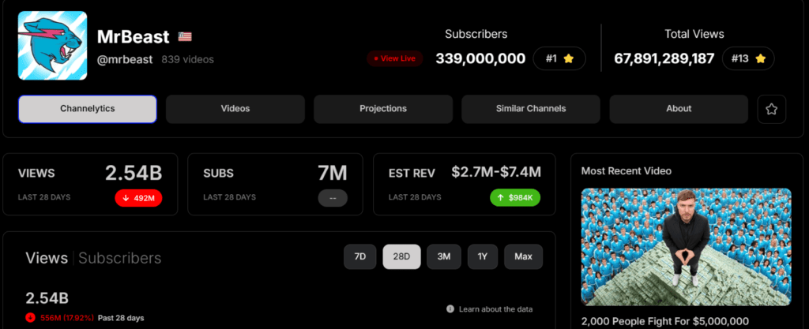Click the #1 subscriber rank star badge

[559, 58]
